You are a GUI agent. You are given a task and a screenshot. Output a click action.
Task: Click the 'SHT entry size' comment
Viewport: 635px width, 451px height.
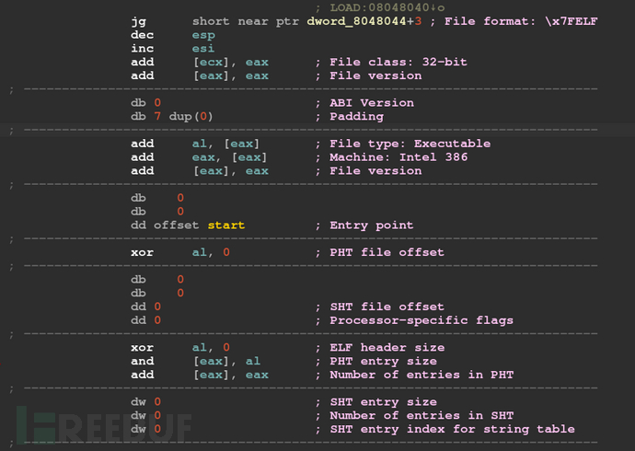(x=383, y=402)
